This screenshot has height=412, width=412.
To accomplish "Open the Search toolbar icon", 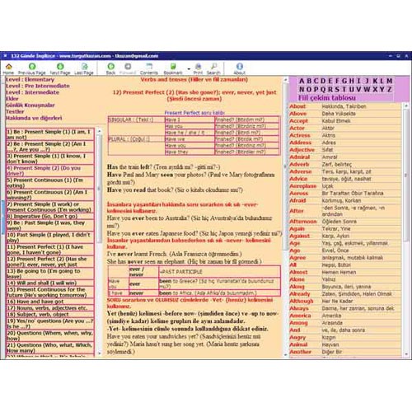I will point(213,67).
